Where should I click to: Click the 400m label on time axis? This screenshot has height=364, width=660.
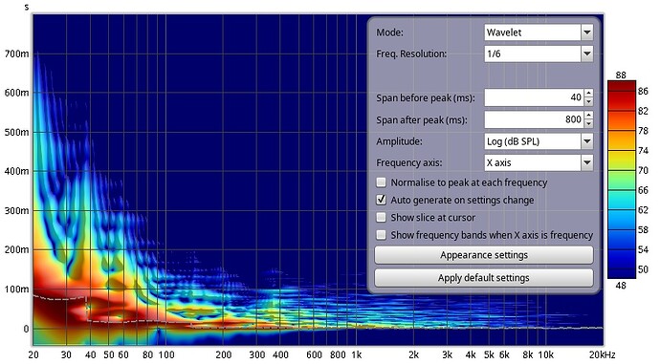(17, 171)
